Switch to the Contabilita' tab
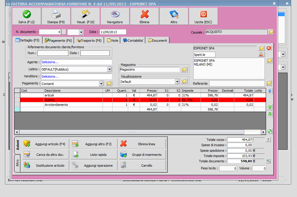The height and width of the screenshot is (197, 297). tap(133, 41)
